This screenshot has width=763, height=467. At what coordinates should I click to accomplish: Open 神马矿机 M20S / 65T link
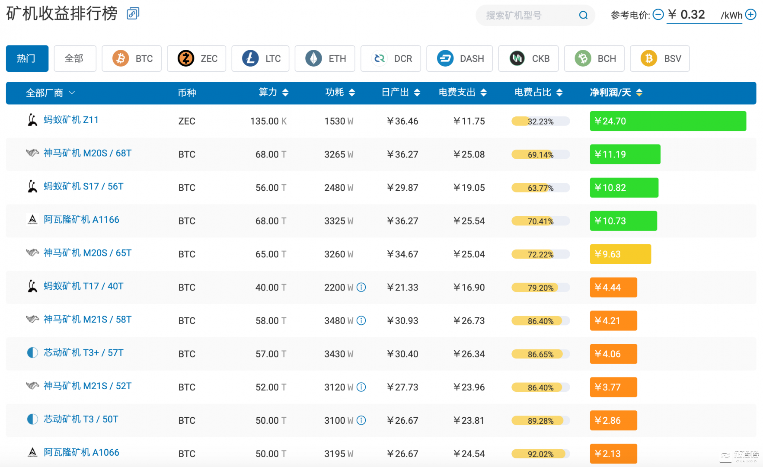pos(87,253)
